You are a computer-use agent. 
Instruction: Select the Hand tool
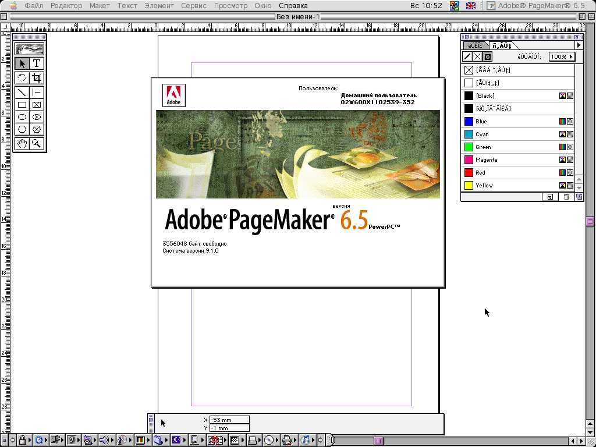(22, 143)
